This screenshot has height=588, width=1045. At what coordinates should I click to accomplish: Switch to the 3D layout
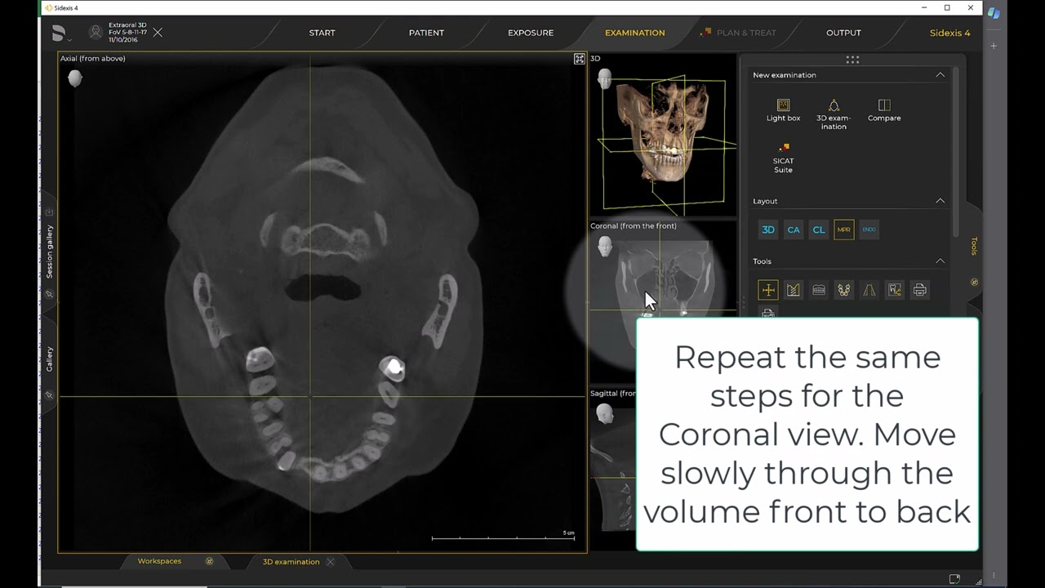click(x=768, y=229)
